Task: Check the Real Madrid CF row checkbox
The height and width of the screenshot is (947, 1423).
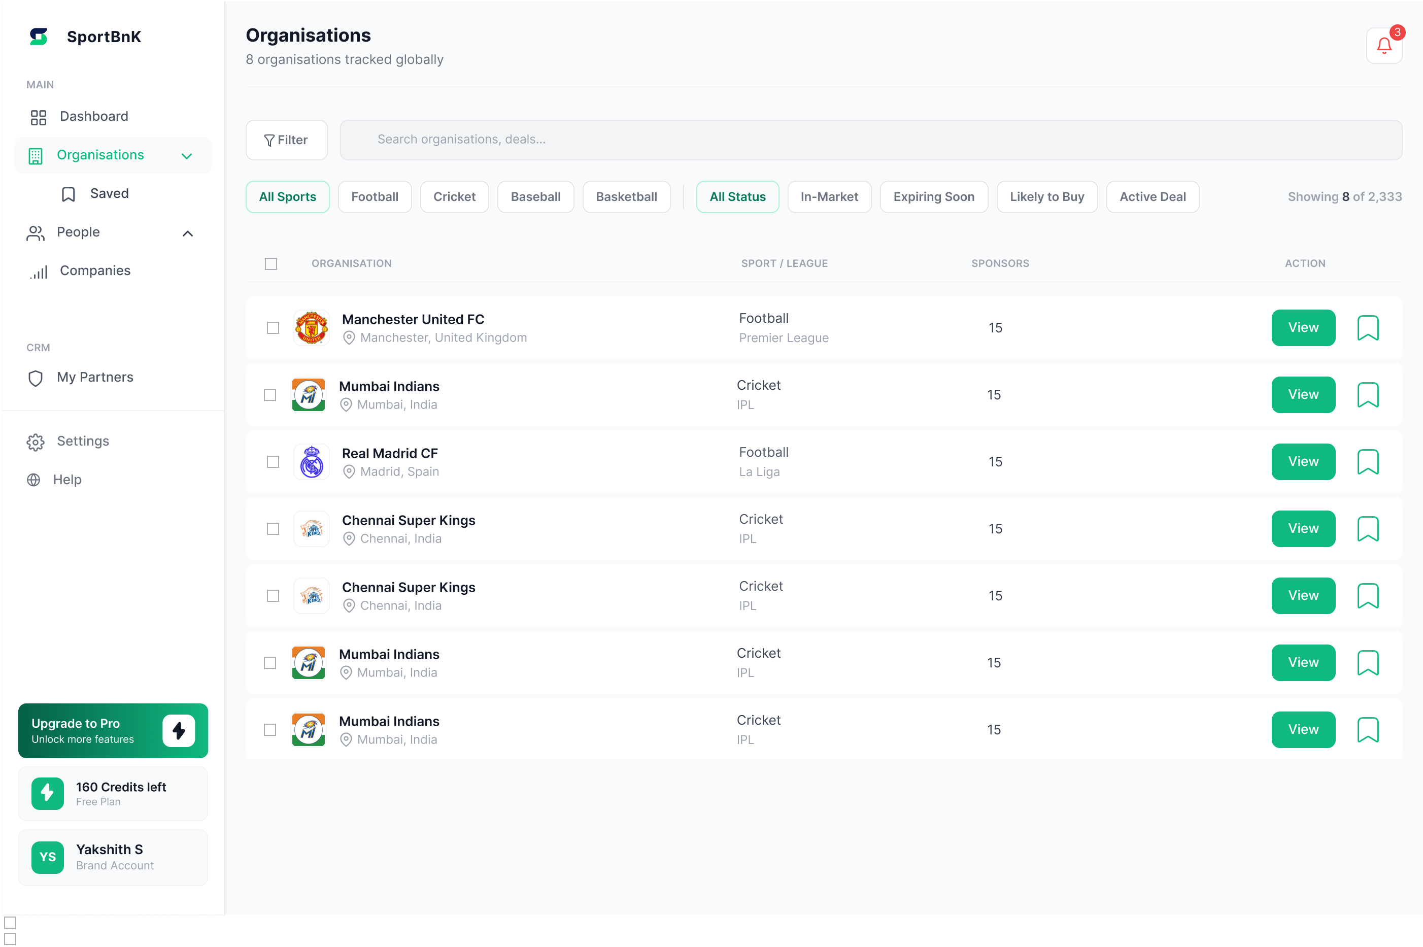Action: coord(273,462)
